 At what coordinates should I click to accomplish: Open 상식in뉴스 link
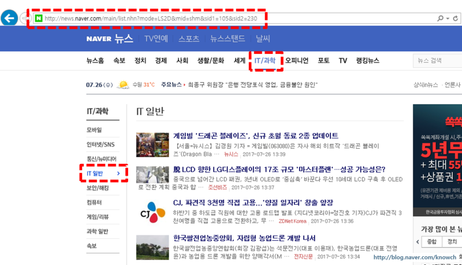click(x=426, y=84)
